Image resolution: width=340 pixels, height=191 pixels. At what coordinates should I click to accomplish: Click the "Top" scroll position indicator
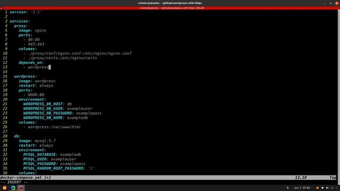pos(333,178)
